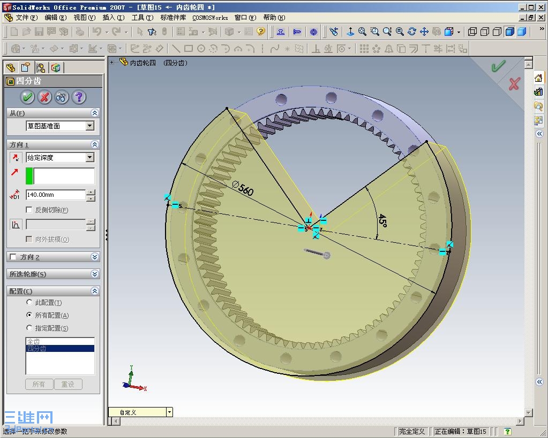Click the PropertyManager help question-mark button

79,97
